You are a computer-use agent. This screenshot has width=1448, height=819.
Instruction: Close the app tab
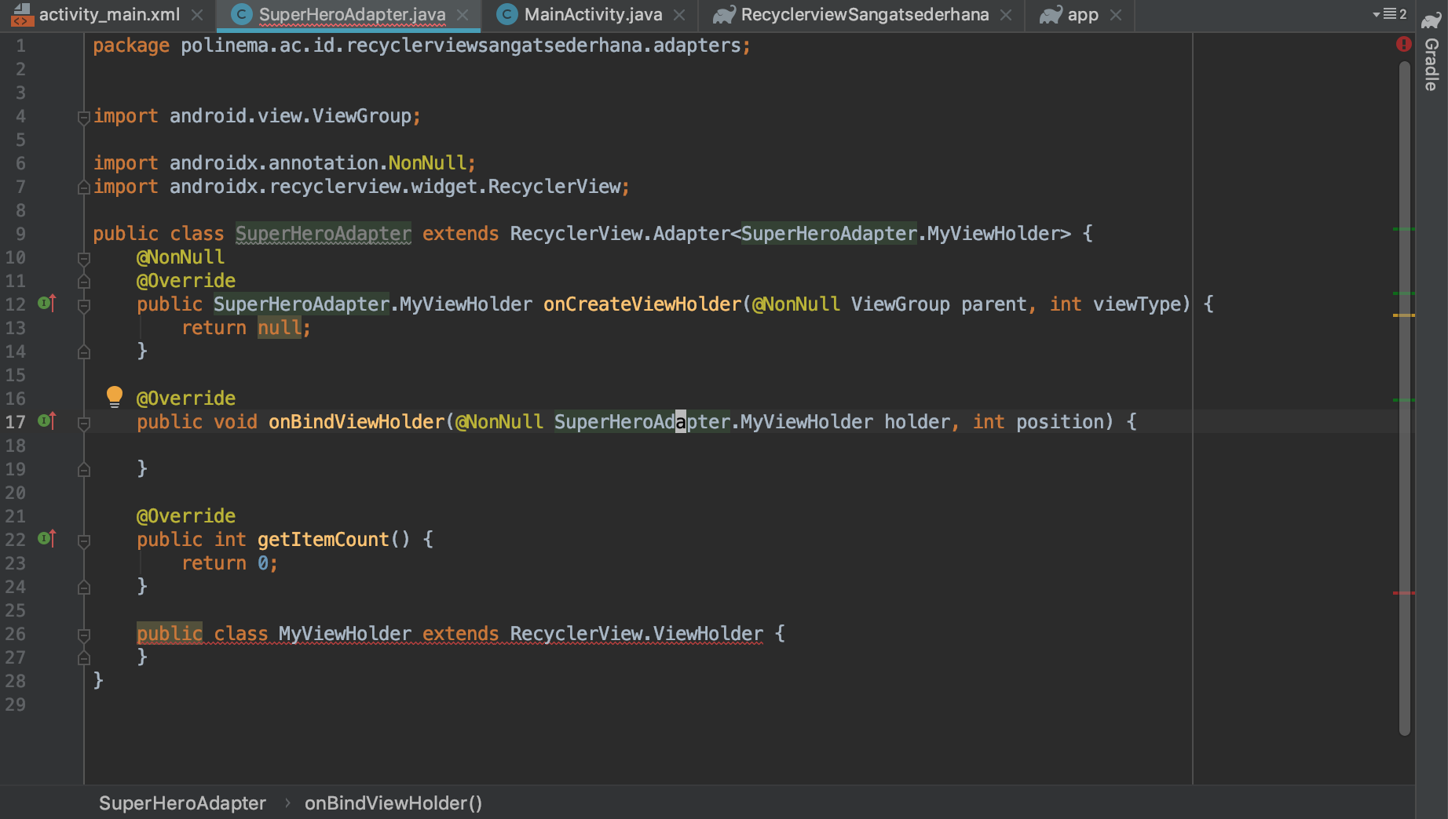1116,15
